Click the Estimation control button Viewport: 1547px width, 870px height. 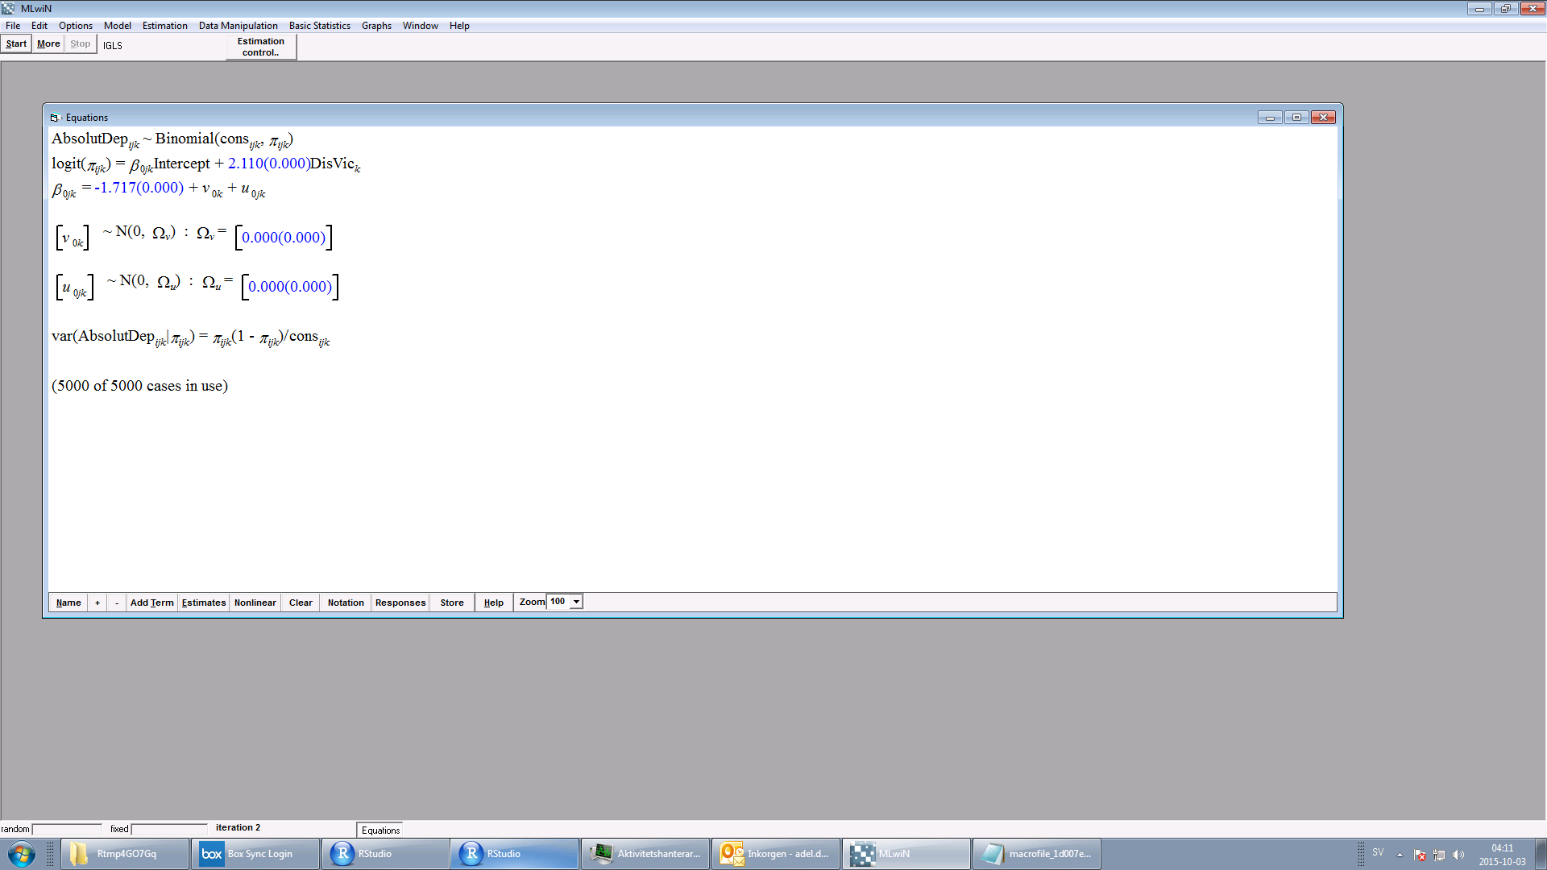click(x=260, y=47)
